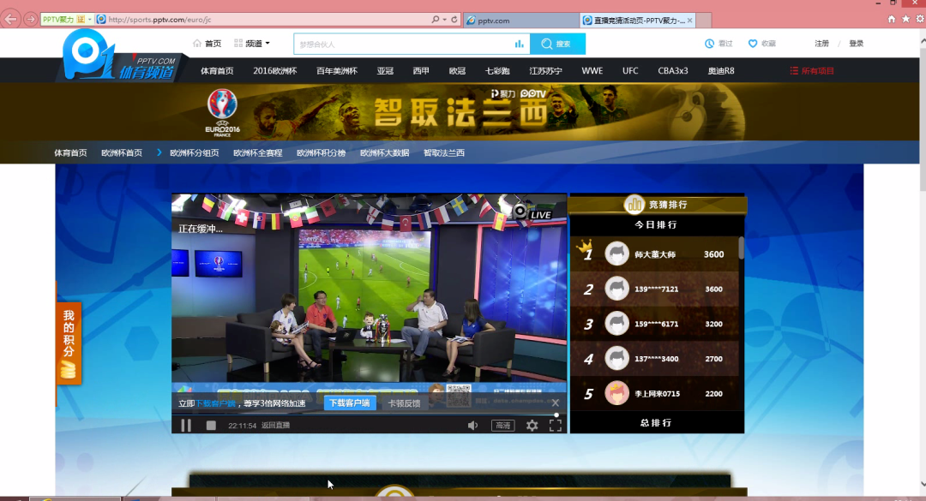The image size is (926, 501).
Task: Click the address bar search magnifier
Action: coord(436,20)
